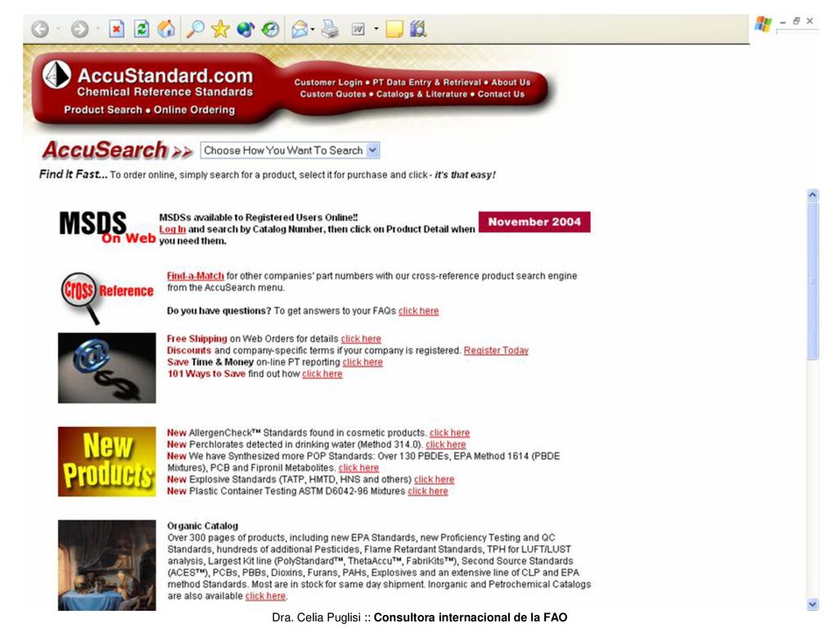838x628 pixels.
Task: Click here link after Fipronil Metabolites
Action: pyautogui.click(x=358, y=468)
